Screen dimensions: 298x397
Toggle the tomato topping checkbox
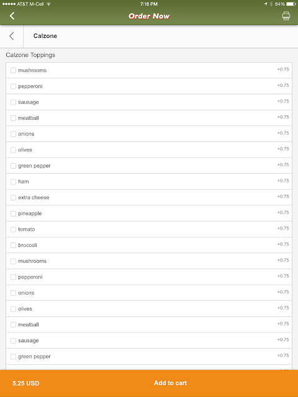(x=13, y=230)
